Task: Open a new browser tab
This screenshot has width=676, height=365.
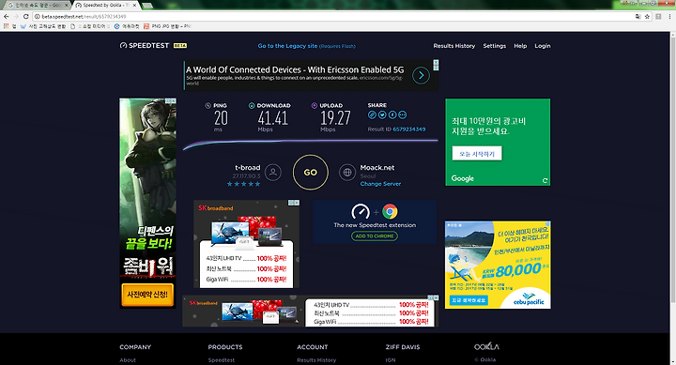Action: (147, 6)
